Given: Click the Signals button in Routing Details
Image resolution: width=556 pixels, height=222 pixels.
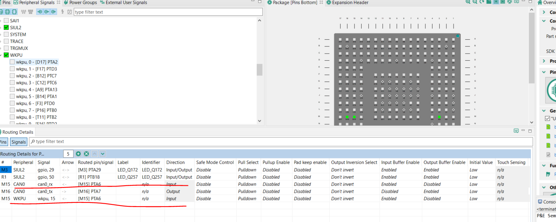Looking at the screenshot, I should point(18,142).
